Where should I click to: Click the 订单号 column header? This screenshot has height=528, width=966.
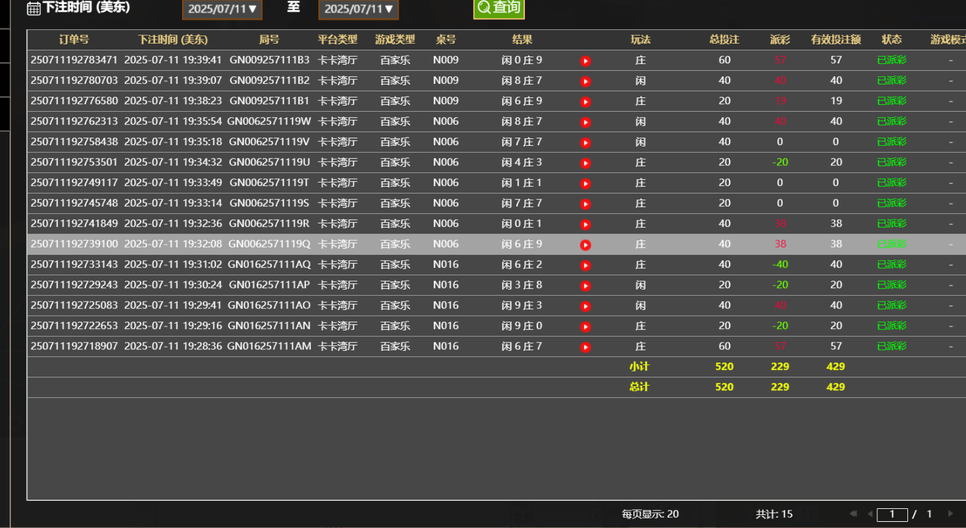tap(74, 40)
